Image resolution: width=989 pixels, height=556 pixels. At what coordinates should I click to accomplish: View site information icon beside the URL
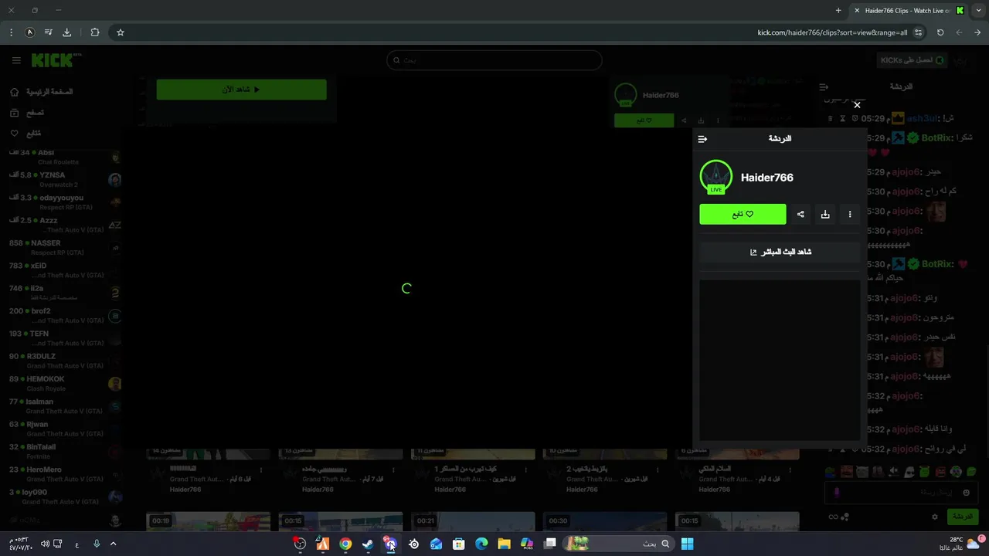click(x=918, y=32)
